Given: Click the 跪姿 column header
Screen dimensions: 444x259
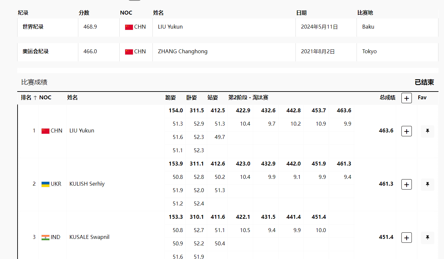Looking at the screenshot, I should [171, 97].
